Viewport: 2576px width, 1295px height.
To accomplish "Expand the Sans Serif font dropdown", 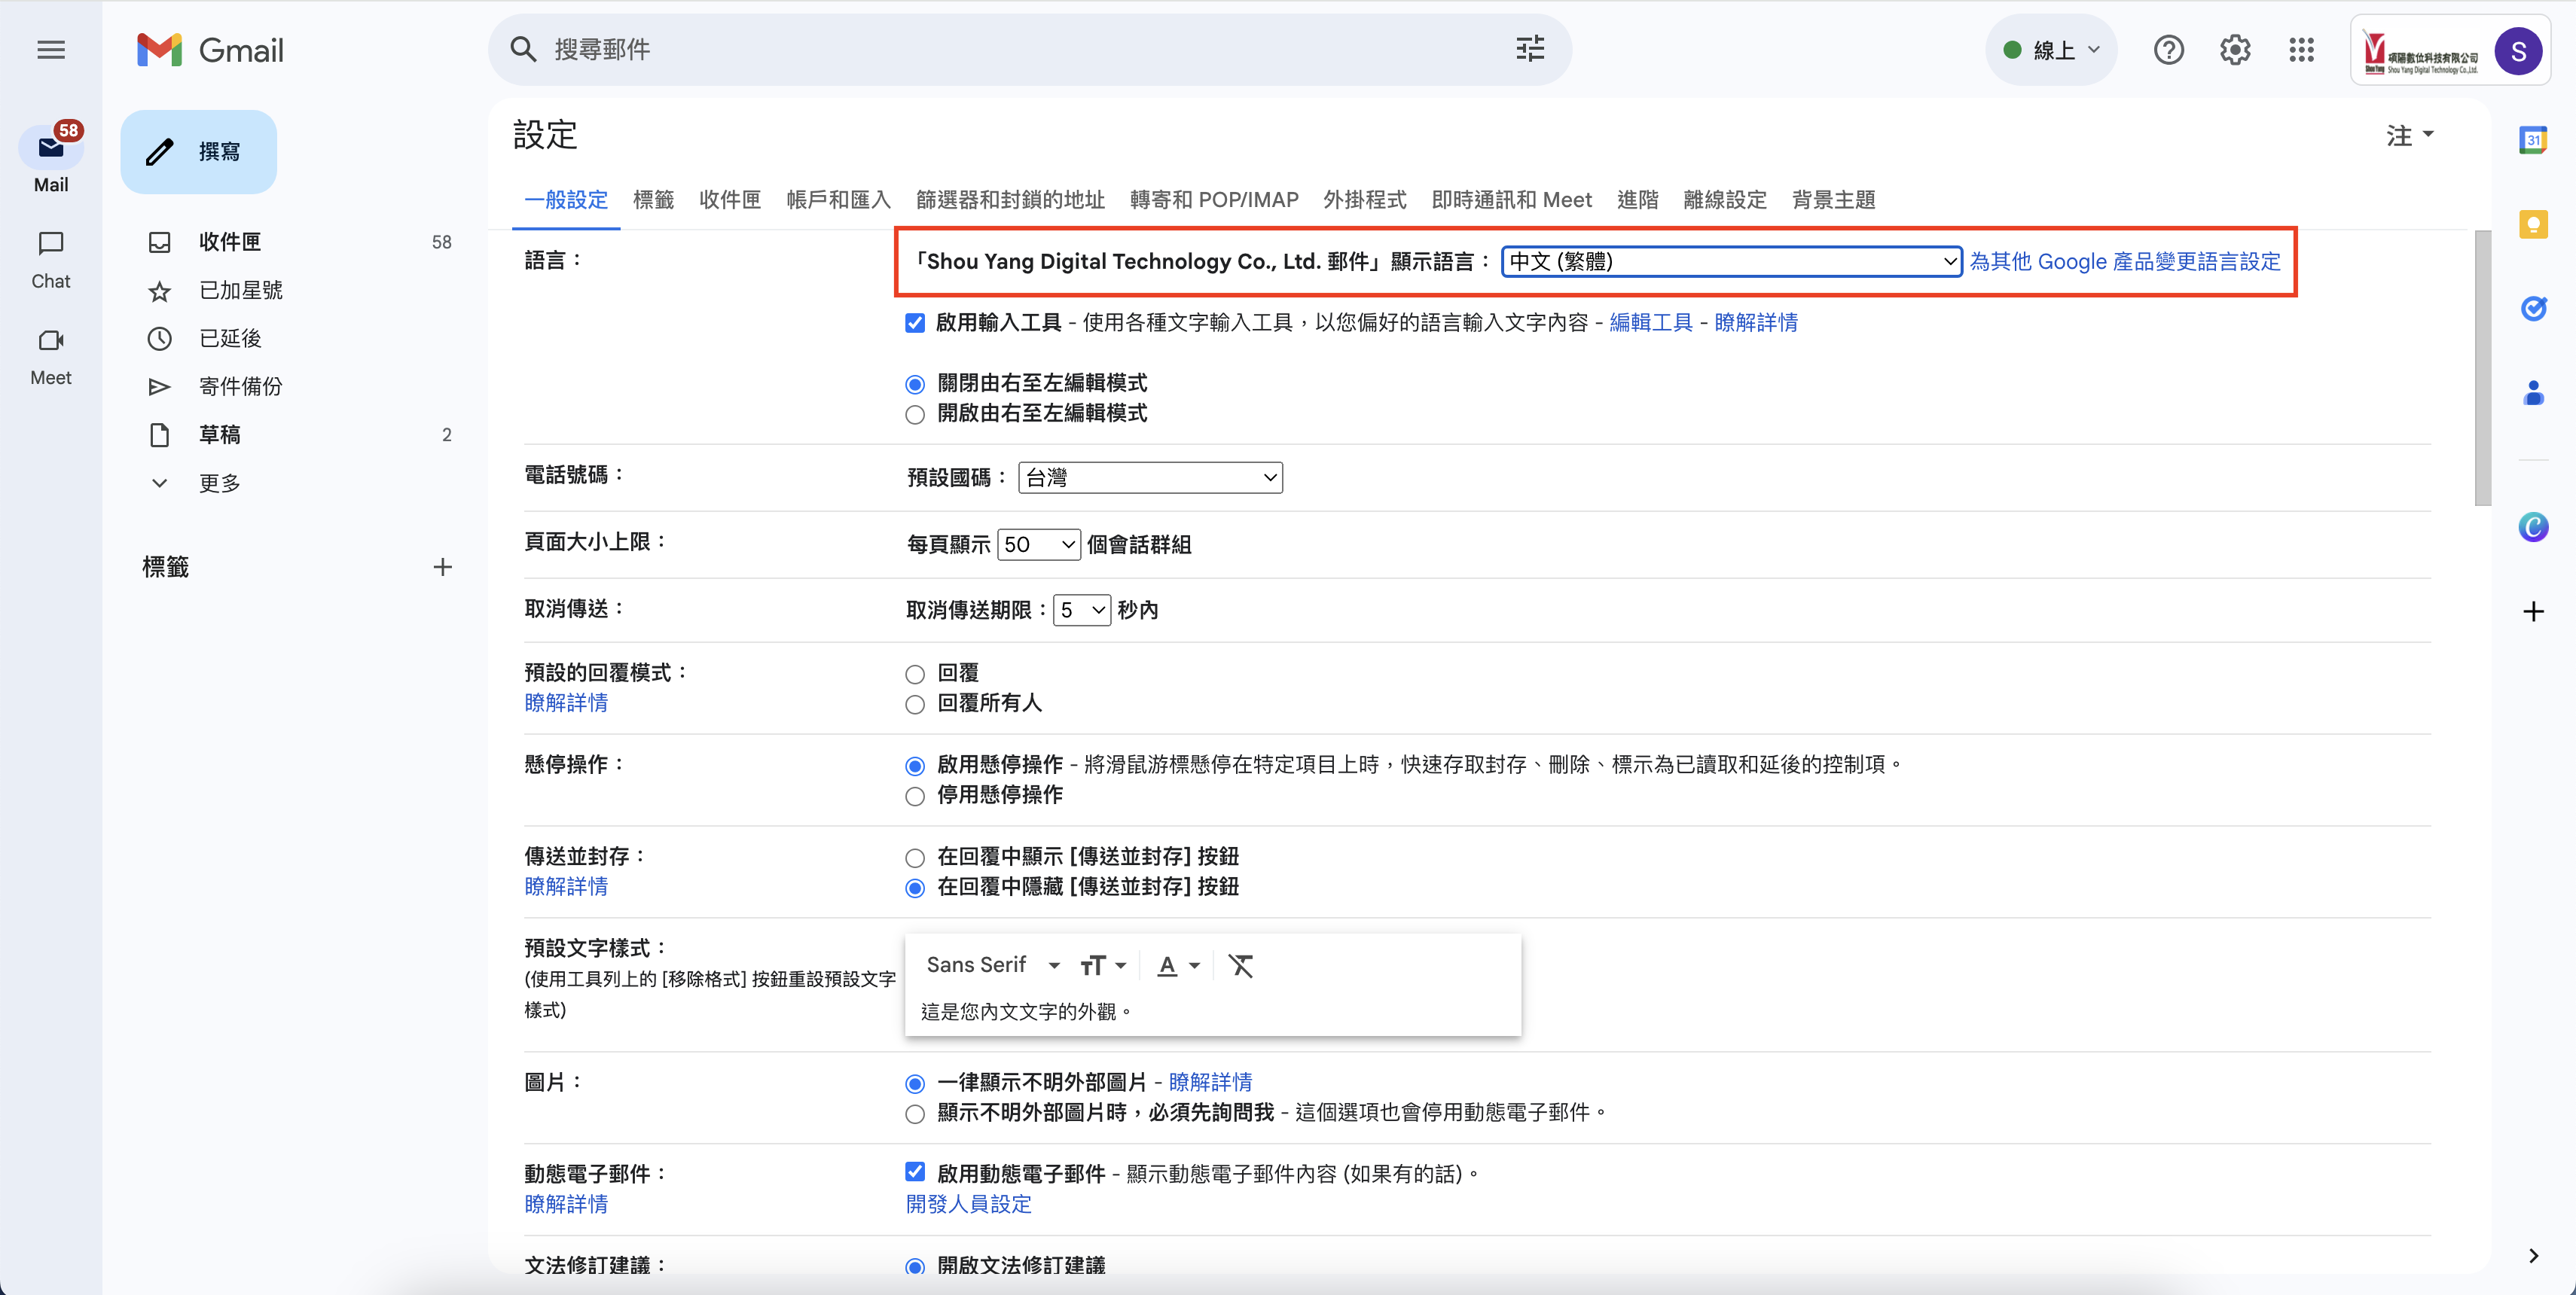I will pos(991,965).
